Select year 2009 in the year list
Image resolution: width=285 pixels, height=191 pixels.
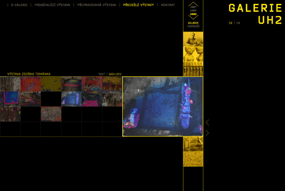(x=193, y=14)
